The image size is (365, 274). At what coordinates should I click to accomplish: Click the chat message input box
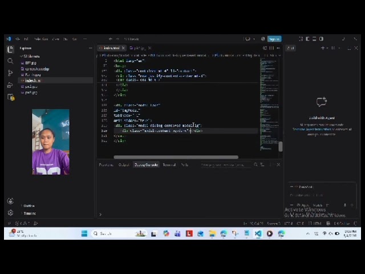(322, 195)
